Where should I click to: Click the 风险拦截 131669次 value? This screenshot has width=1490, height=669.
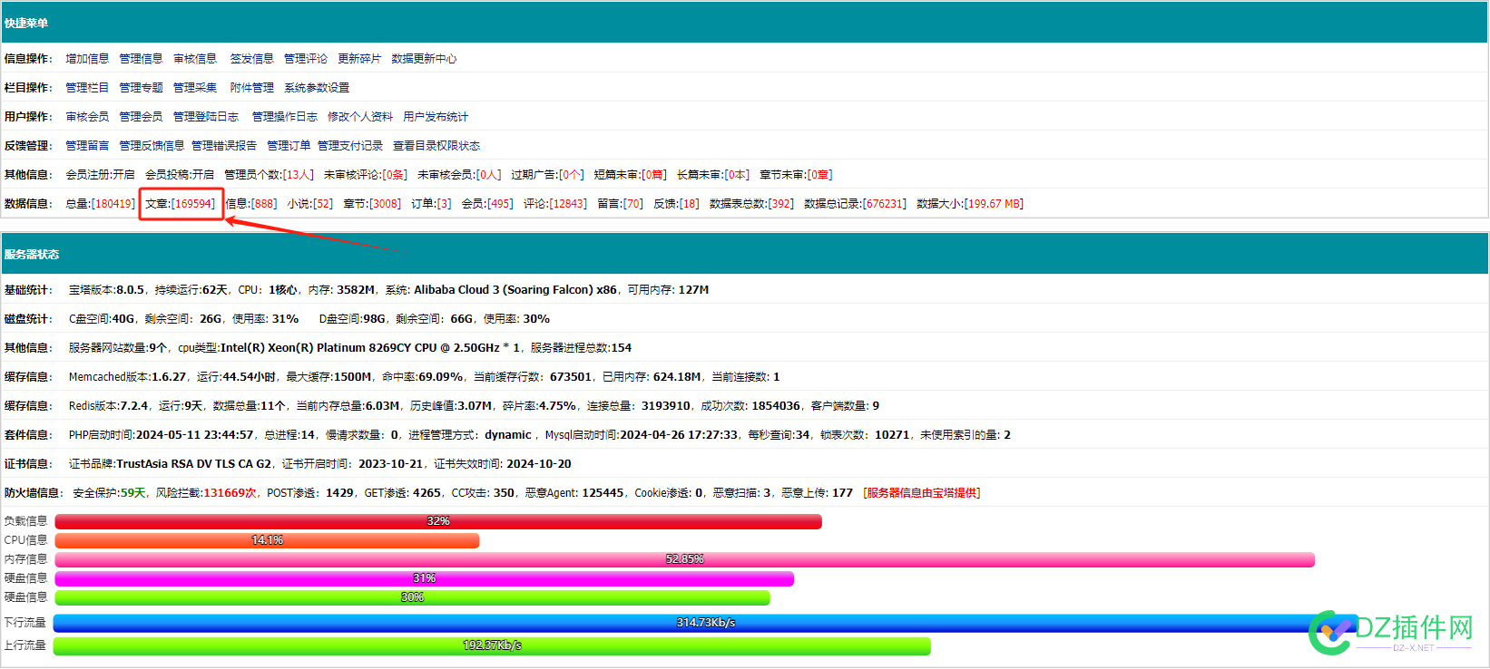coord(207,493)
